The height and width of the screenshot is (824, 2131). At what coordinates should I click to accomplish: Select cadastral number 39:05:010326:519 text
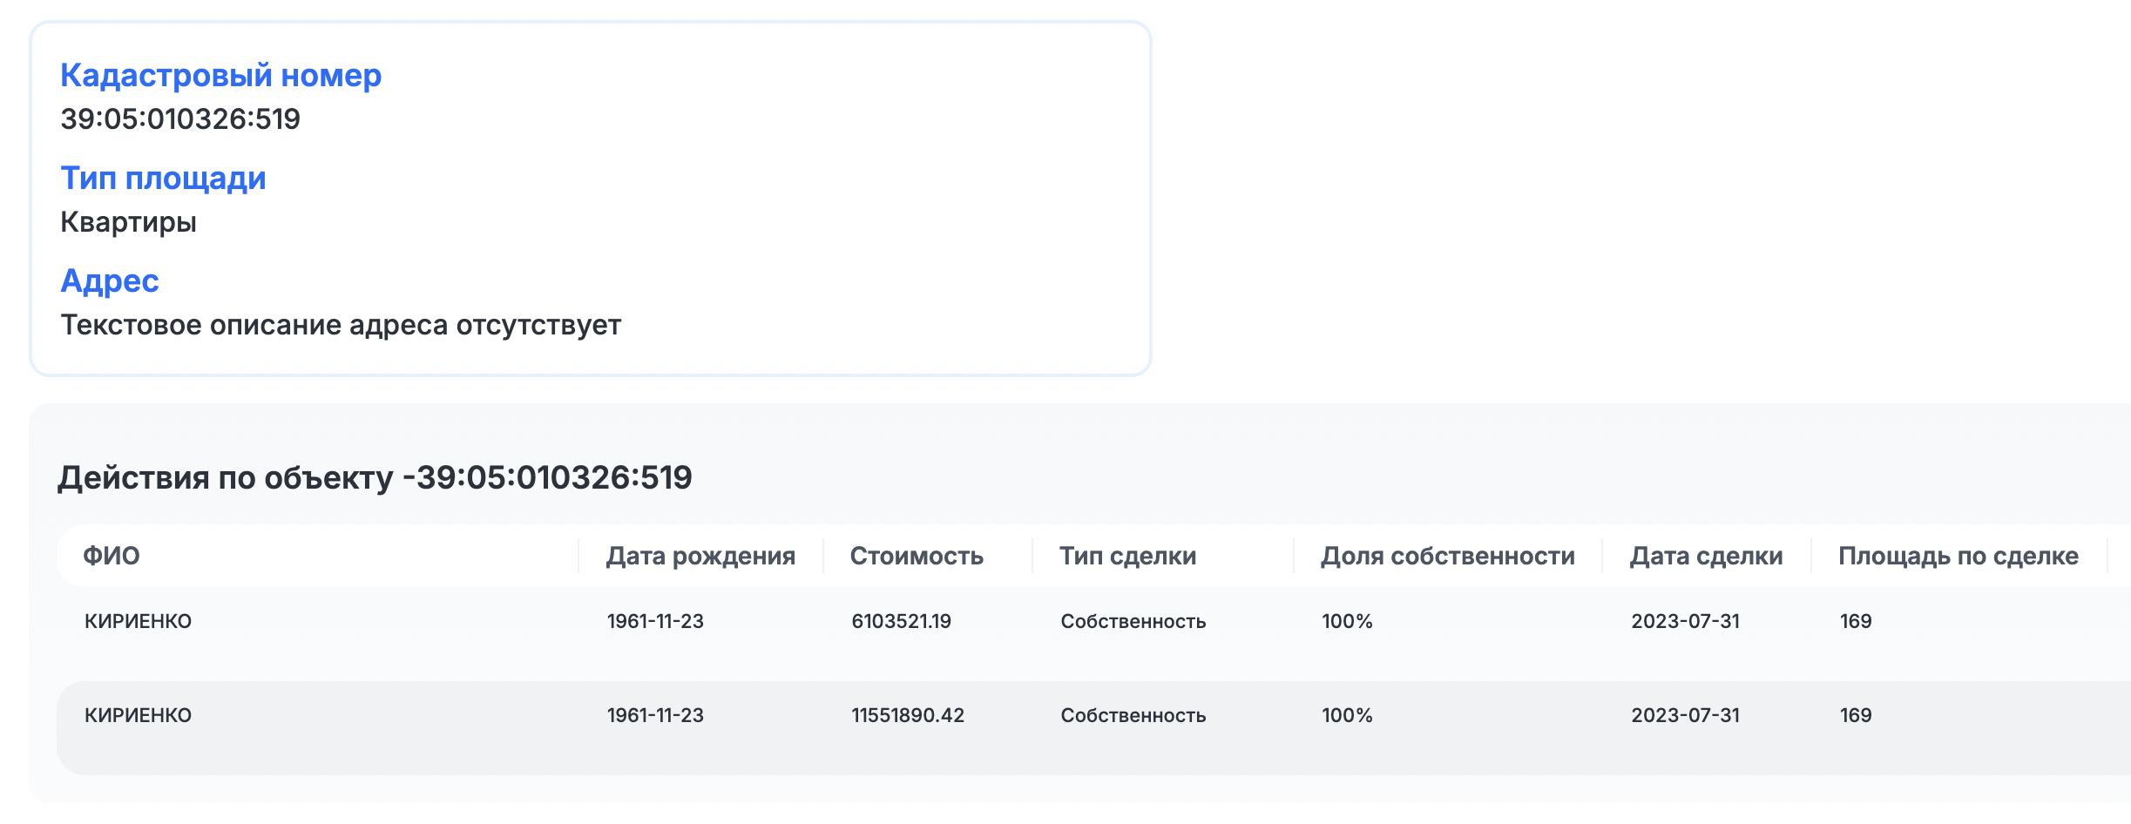[x=180, y=119]
